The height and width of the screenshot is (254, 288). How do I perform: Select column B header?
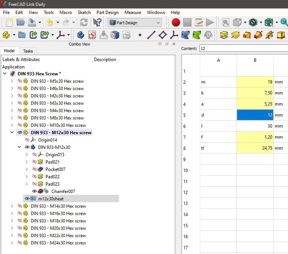pyautogui.click(x=255, y=60)
